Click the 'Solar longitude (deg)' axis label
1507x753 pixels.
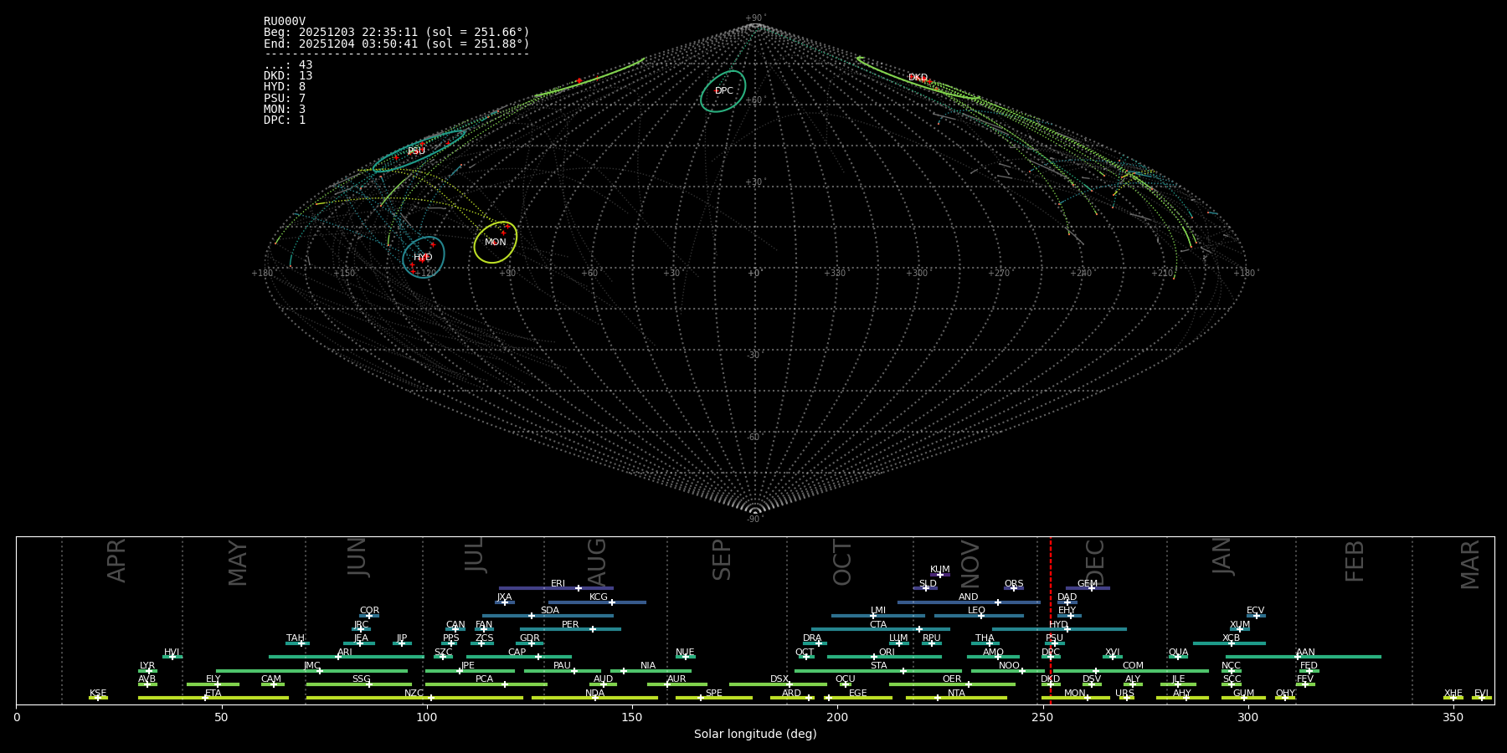(755, 734)
